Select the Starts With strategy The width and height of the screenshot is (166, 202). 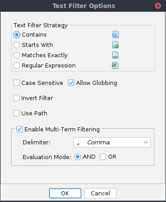click(16, 45)
